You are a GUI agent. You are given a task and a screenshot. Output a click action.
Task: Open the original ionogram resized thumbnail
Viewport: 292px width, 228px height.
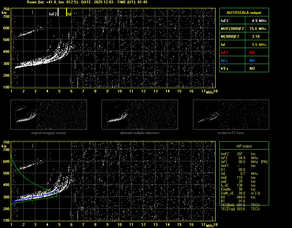point(49,115)
